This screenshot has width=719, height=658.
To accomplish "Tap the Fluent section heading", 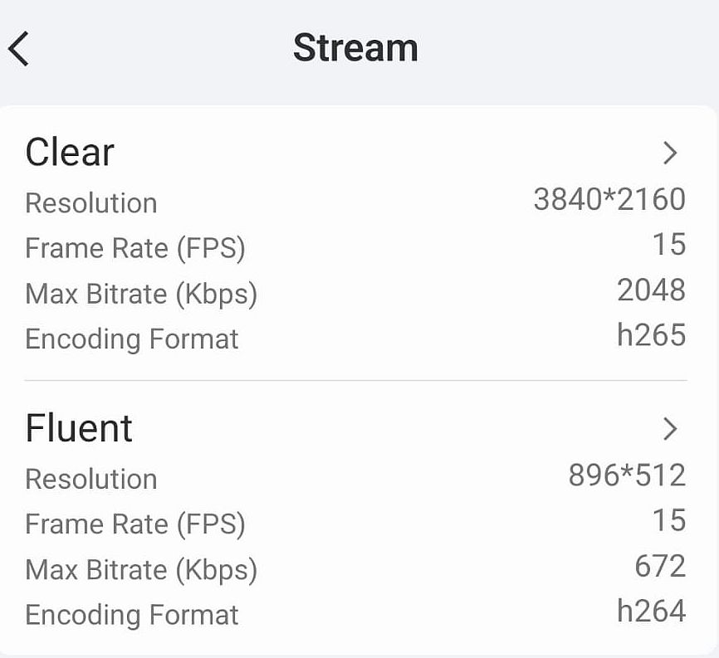I will click(x=79, y=428).
